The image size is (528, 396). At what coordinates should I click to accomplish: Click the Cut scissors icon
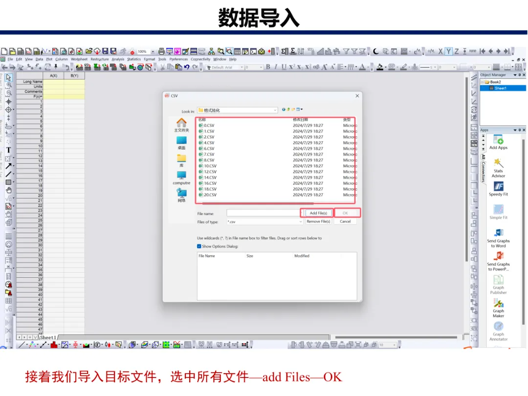coord(163,67)
